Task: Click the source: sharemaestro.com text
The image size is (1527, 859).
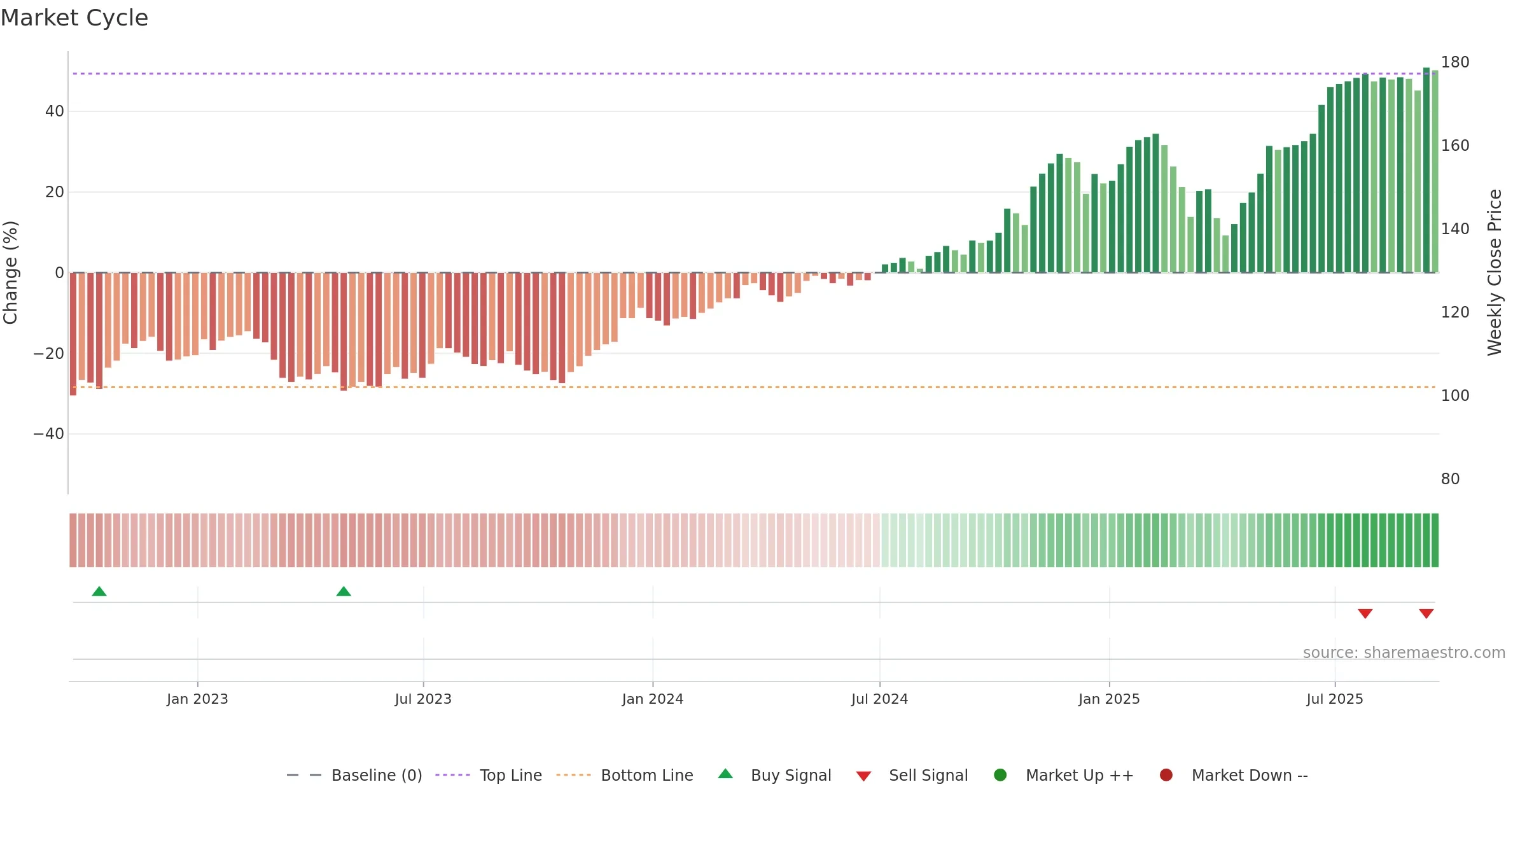Action: (x=1404, y=653)
